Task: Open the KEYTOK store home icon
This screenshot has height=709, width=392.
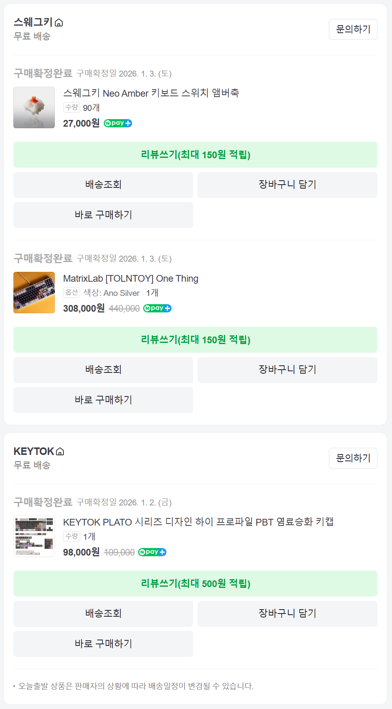Action: pyautogui.click(x=60, y=451)
